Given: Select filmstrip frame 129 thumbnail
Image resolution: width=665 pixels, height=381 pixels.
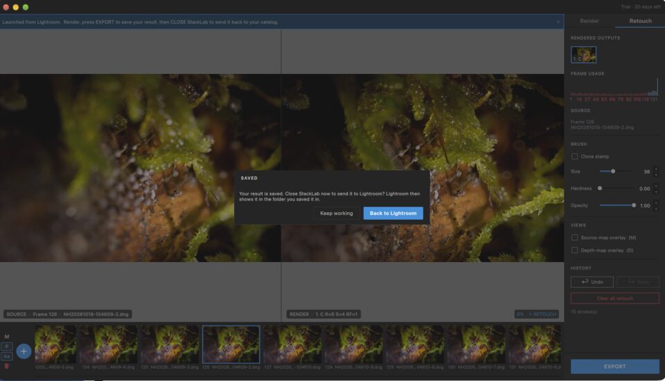Looking at the screenshot, I should point(415,344).
